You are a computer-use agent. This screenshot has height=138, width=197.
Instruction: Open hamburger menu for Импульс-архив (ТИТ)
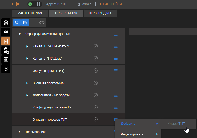pos(116,71)
